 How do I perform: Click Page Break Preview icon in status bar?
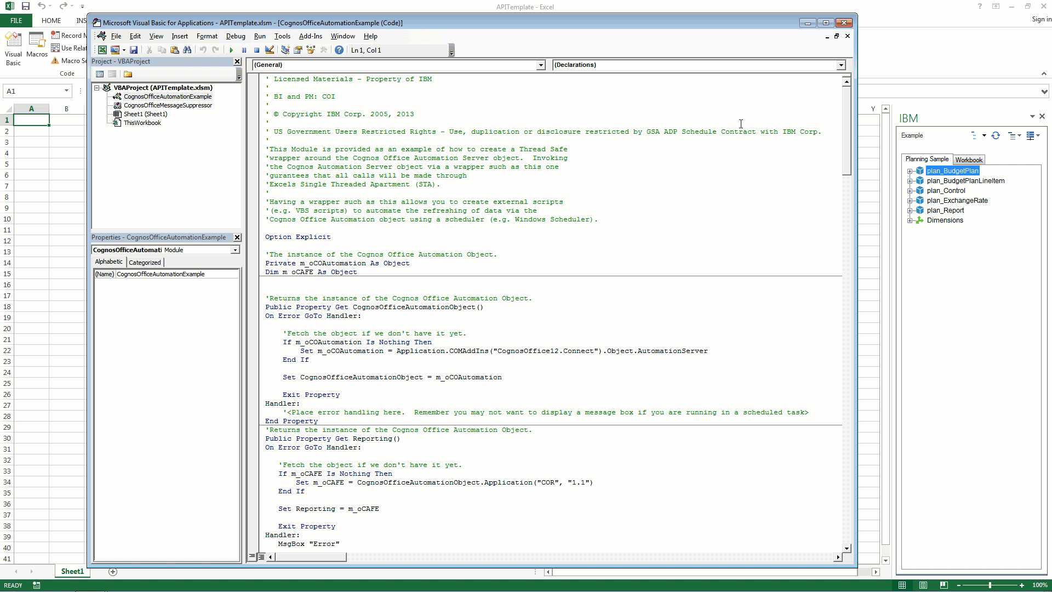pos(944,585)
